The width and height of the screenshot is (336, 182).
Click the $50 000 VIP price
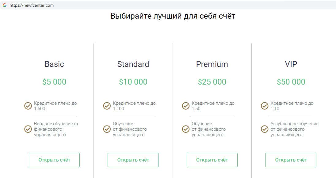tap(291, 82)
